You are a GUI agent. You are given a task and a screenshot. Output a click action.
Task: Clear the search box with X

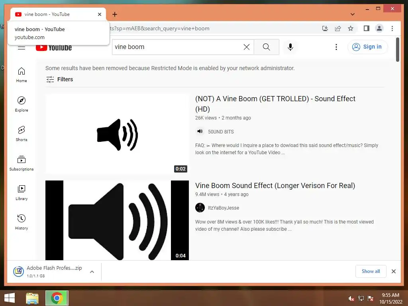[246, 47]
